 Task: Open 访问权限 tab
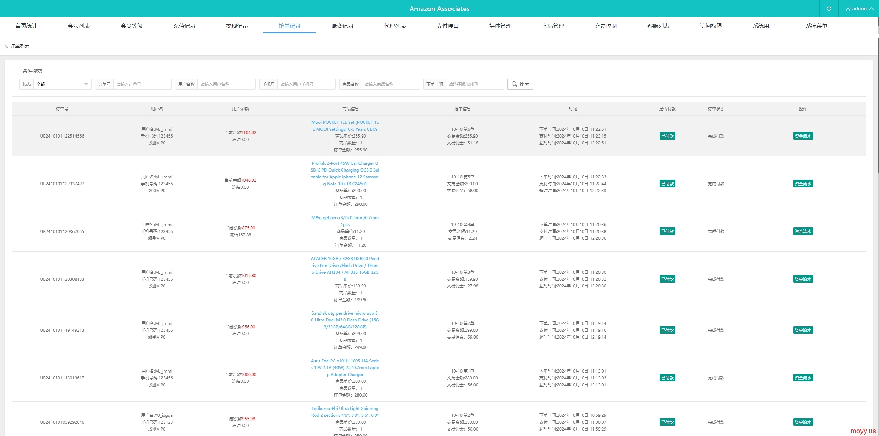(711, 26)
